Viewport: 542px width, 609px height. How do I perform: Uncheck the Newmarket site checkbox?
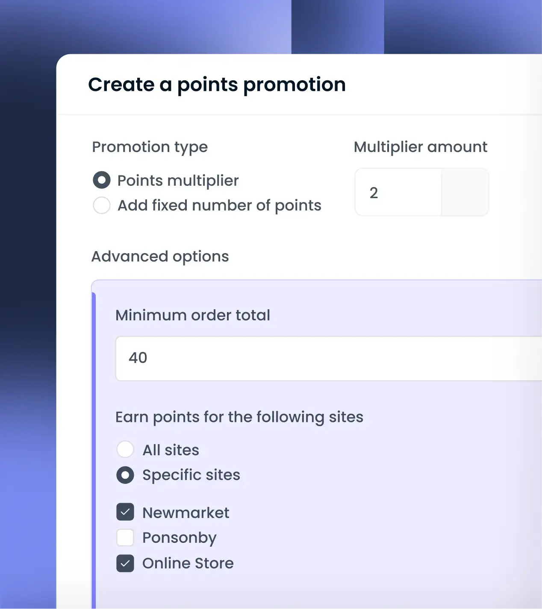pyautogui.click(x=125, y=512)
